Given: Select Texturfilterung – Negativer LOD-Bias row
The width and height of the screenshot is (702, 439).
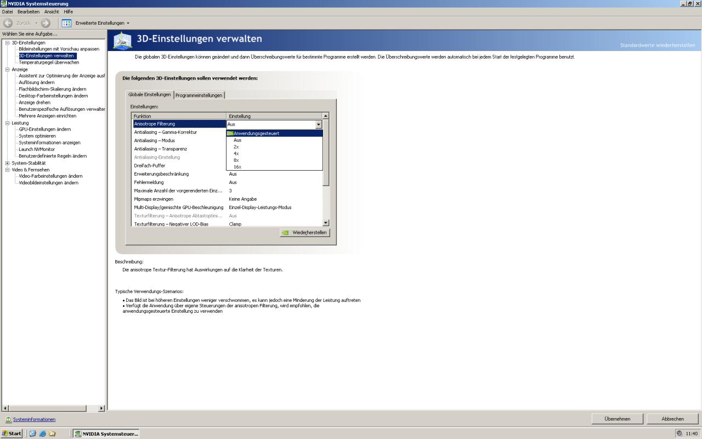Looking at the screenshot, I should pyautogui.click(x=228, y=224).
